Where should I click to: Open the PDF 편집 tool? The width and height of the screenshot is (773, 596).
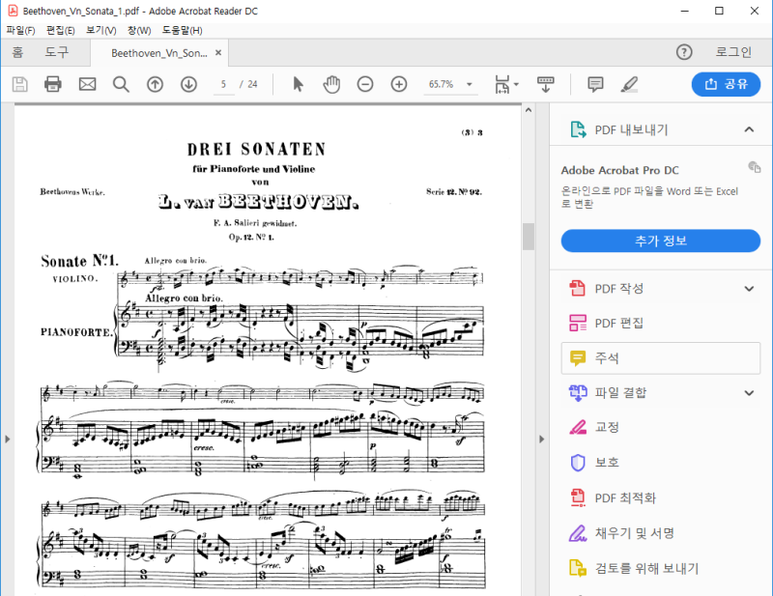(x=618, y=323)
